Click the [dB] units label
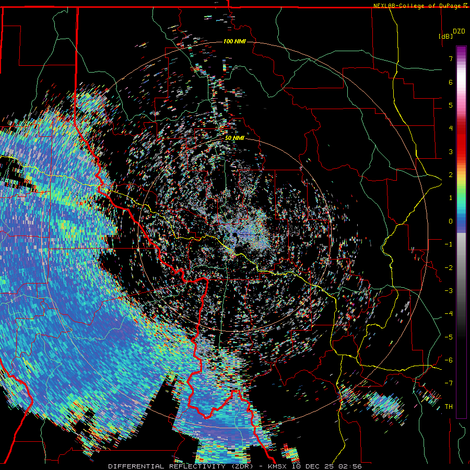470x470 pixels. pyautogui.click(x=445, y=36)
